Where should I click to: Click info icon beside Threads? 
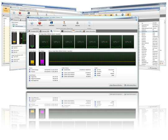tap(95, 75)
